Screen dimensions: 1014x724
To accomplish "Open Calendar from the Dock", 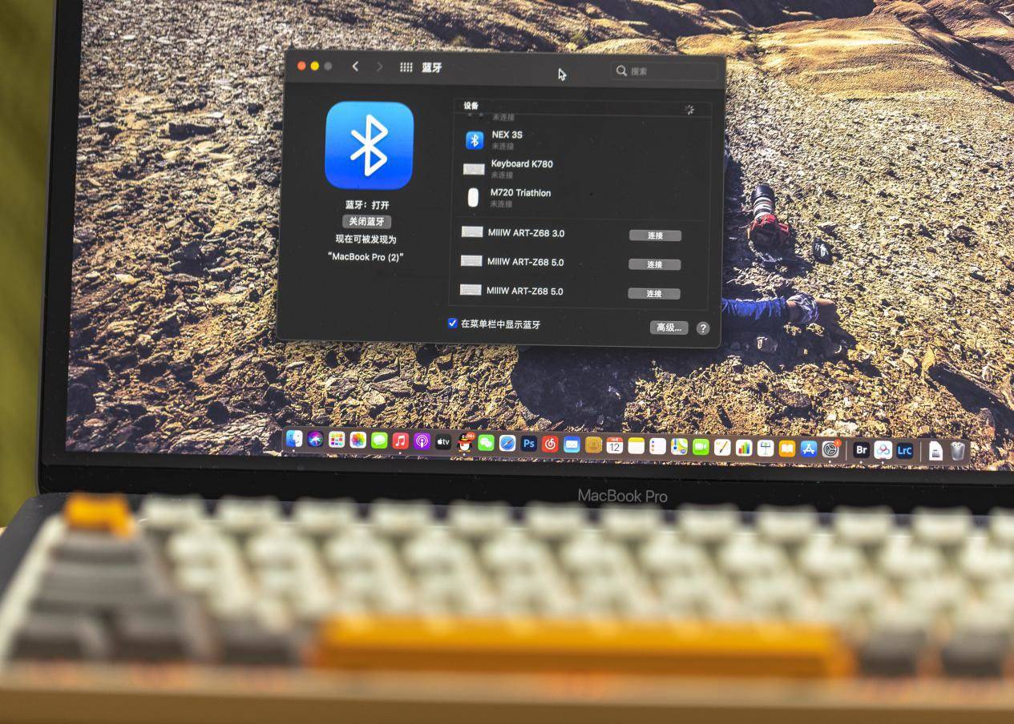I will (615, 445).
